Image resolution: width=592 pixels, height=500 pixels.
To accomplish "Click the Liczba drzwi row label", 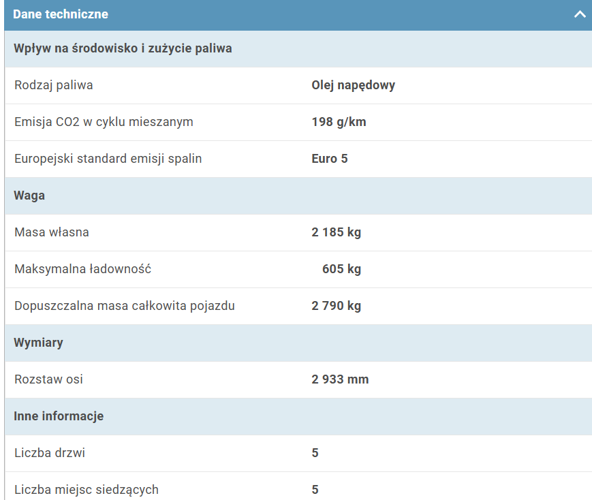I will click(x=50, y=453).
